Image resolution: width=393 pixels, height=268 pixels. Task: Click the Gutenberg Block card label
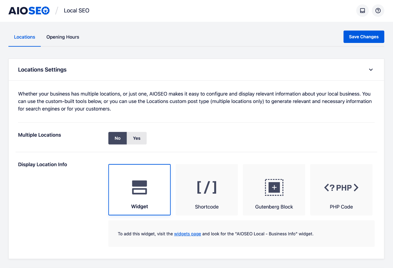[x=274, y=207]
